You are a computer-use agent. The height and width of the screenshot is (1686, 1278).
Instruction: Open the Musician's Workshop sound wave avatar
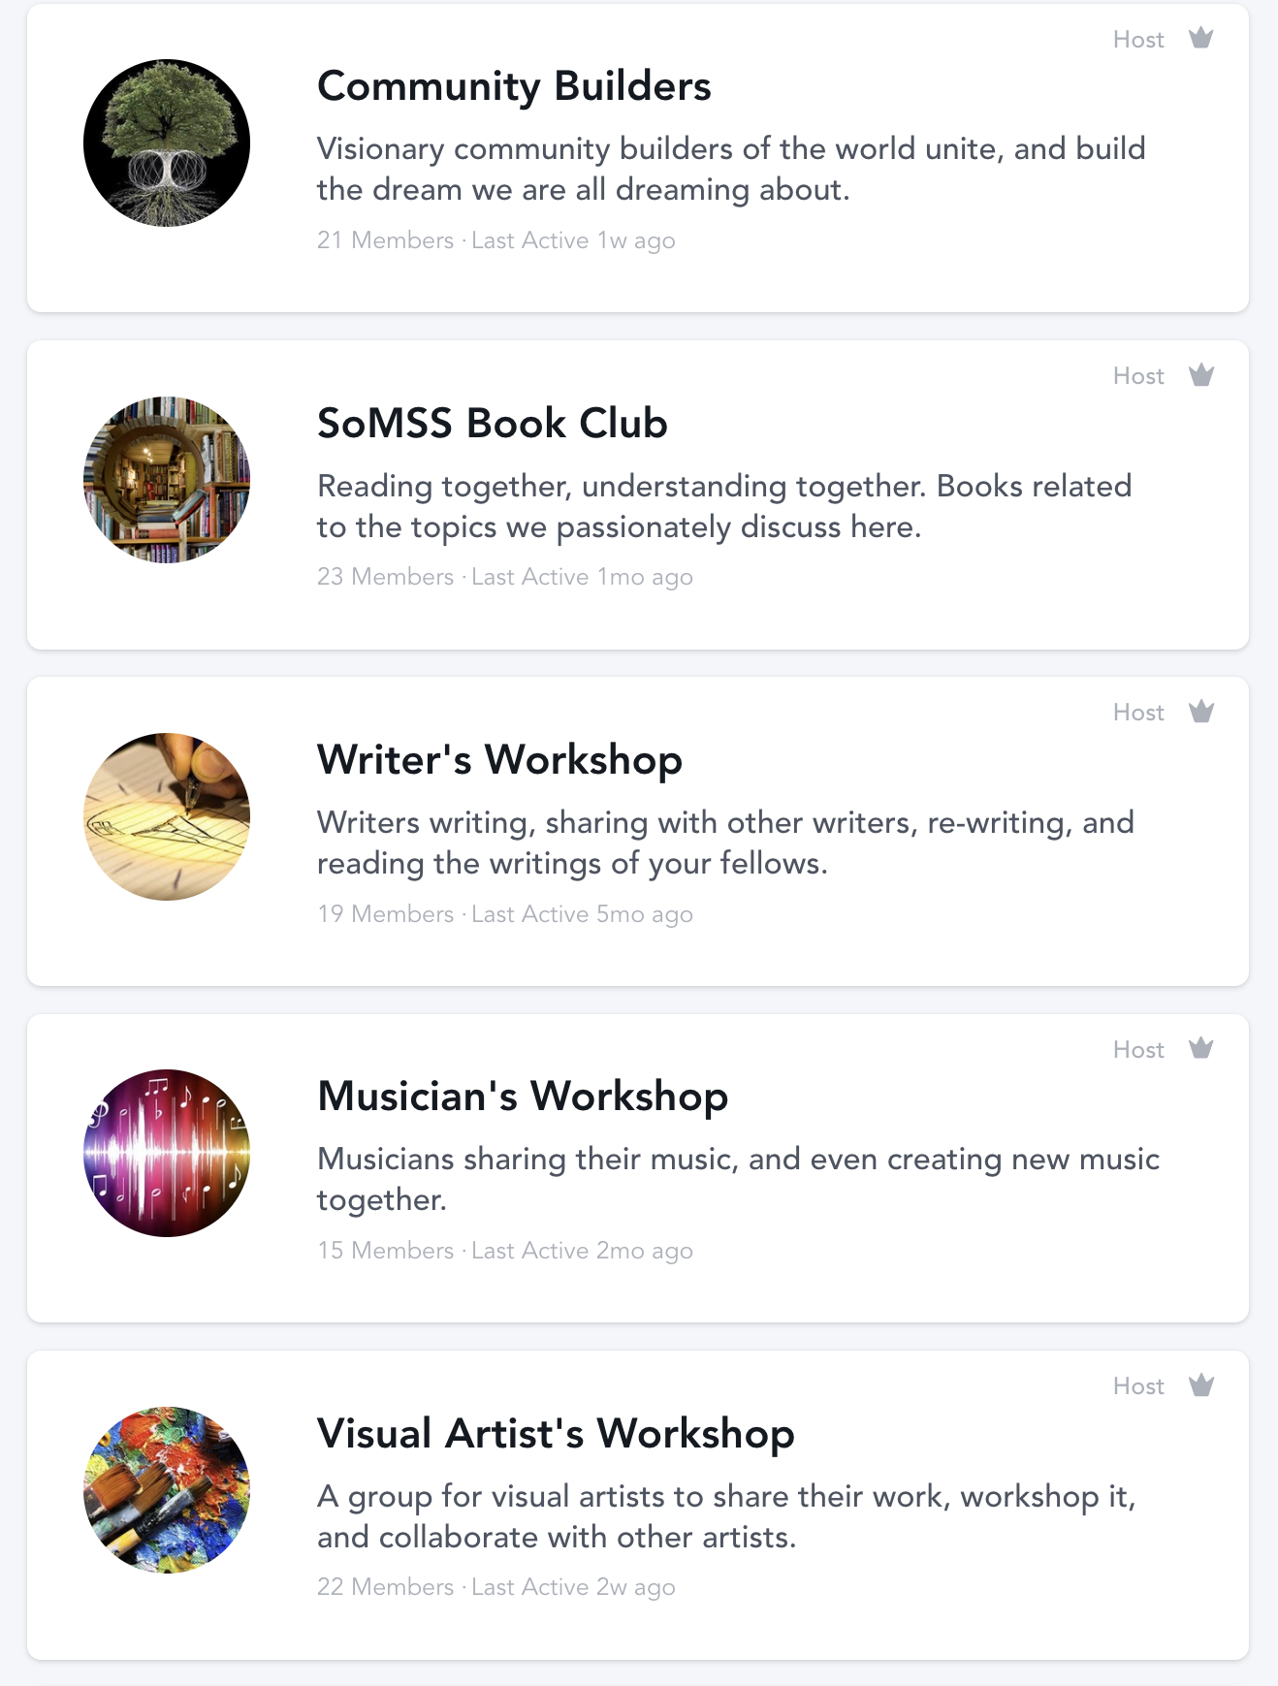tap(167, 1153)
